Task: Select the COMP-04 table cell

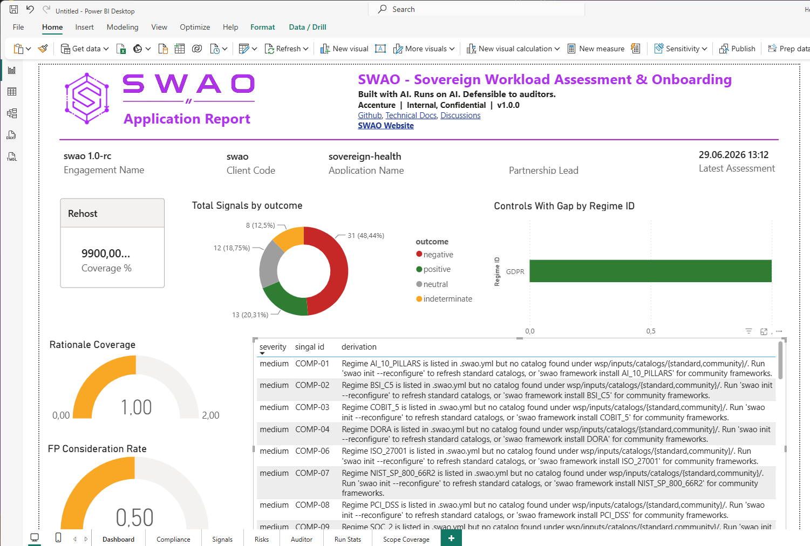Action: click(x=312, y=429)
